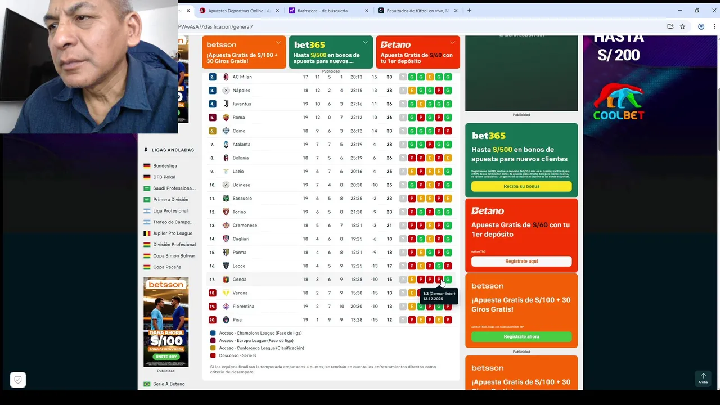720x405 pixels.
Task: Click the División Profesional pinned league
Action: tap(174, 245)
